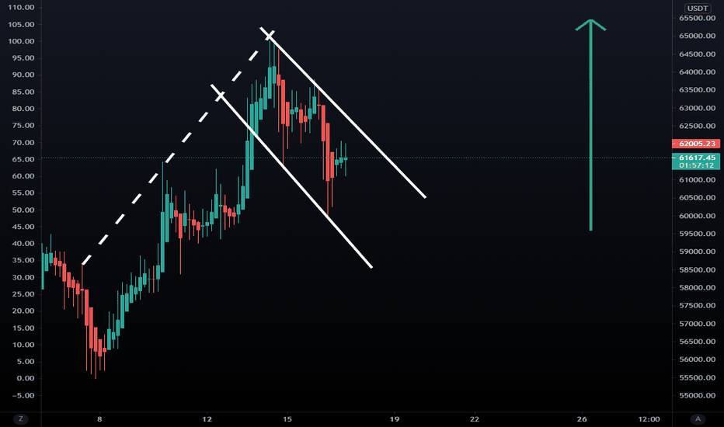The height and width of the screenshot is (427, 724).
Task: Select the green 61617.45 current price label
Action: click(x=696, y=158)
